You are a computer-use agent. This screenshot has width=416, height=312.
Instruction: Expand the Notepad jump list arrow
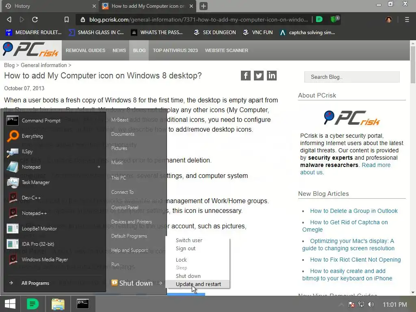pyautogui.click(x=99, y=167)
